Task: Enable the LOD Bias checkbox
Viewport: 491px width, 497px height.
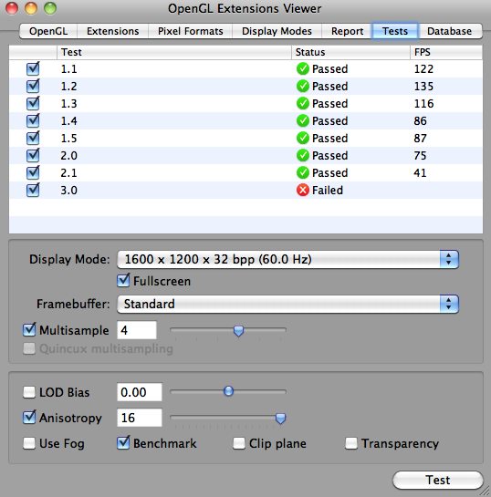Action: tap(29, 392)
